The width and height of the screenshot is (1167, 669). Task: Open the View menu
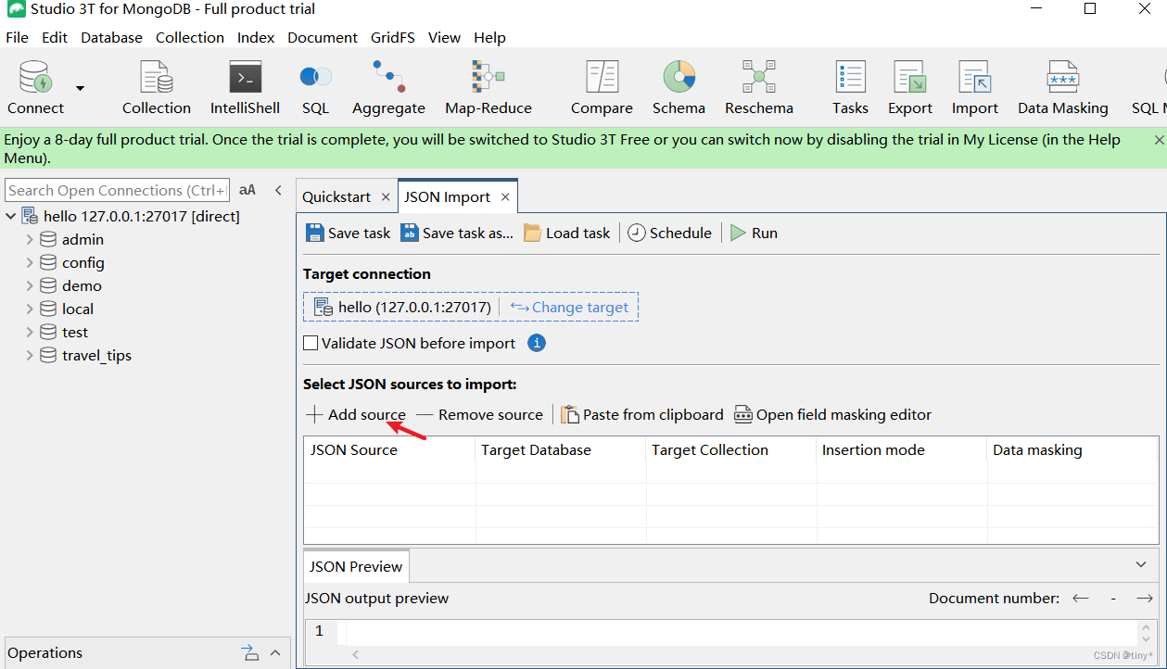click(x=444, y=37)
